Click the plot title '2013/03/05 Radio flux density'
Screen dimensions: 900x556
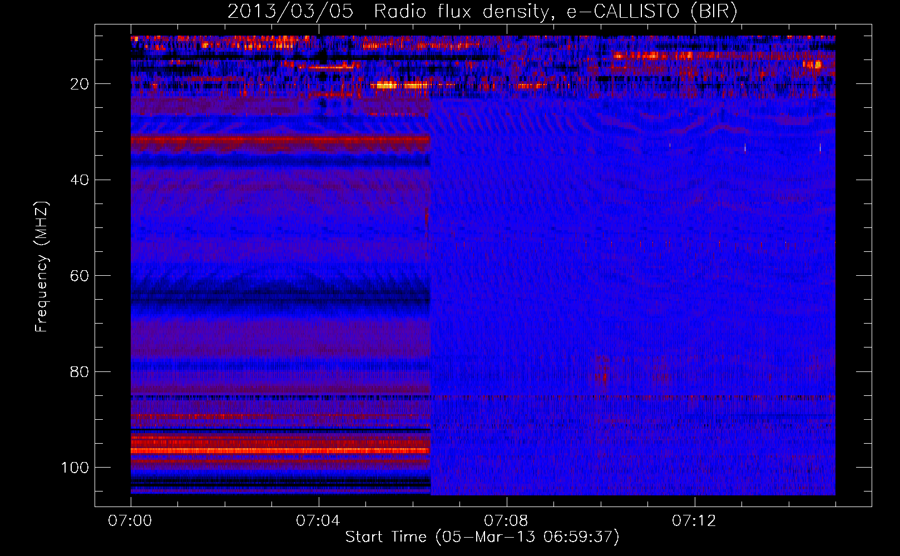tap(483, 12)
